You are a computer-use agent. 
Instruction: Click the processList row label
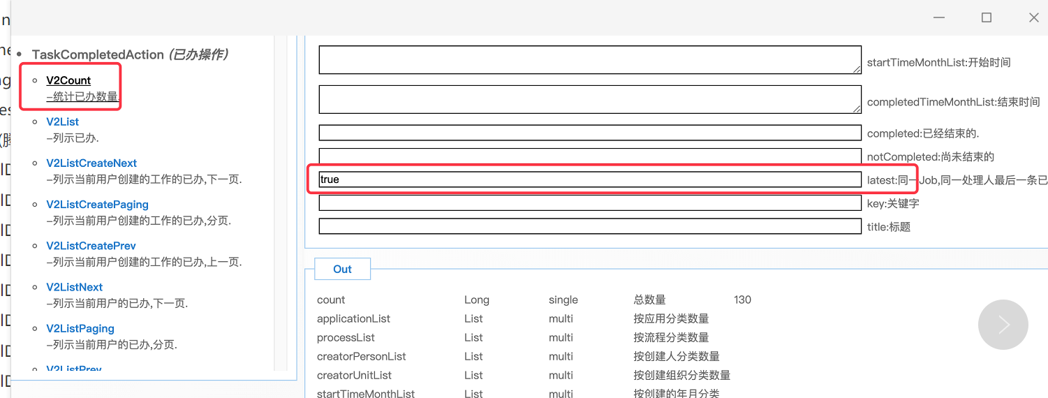(346, 337)
